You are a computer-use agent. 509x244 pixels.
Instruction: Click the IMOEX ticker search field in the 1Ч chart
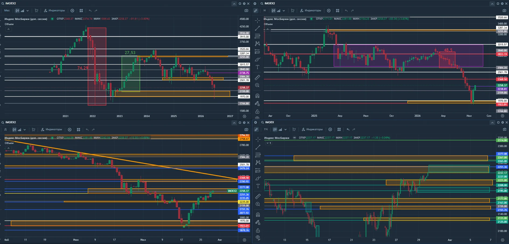269,122
